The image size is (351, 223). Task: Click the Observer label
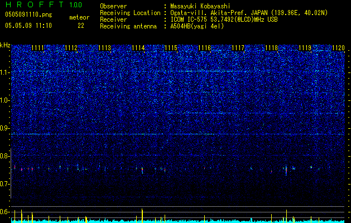click(113, 6)
